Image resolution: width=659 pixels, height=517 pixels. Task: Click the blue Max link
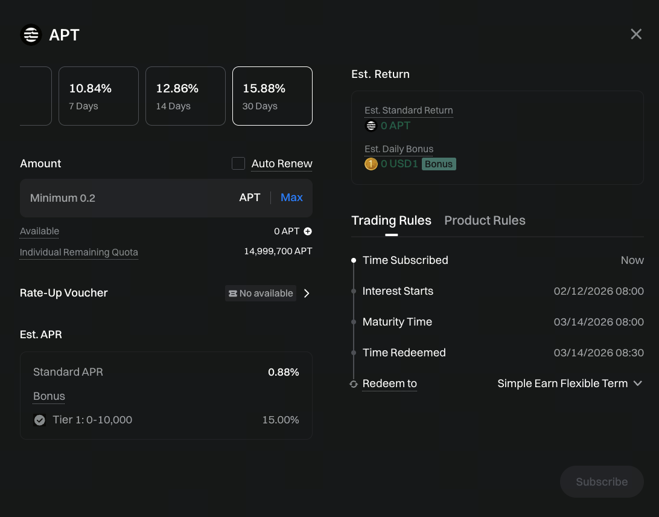click(291, 197)
